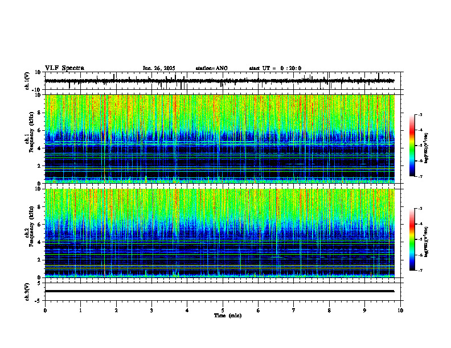Click tick label "1" on the time axis
This screenshot has height=348, width=451.
(x=81, y=310)
